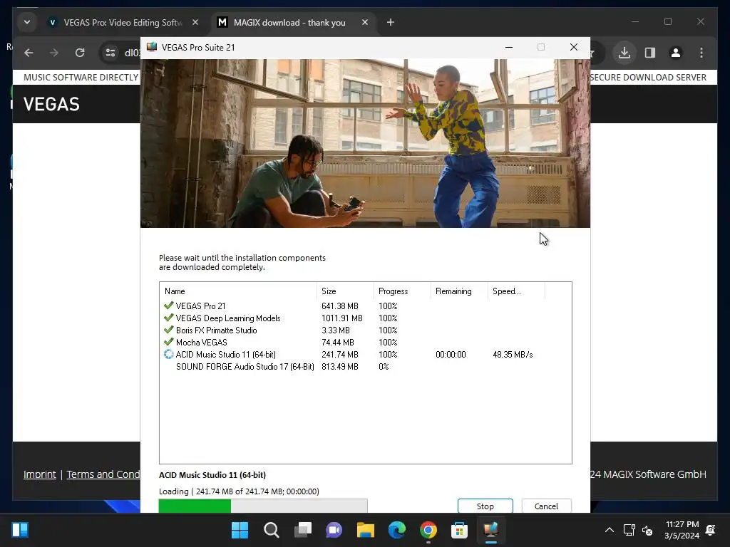
Task: Select the Boris FX Primatte Studio row
Action: pyautogui.click(x=365, y=330)
